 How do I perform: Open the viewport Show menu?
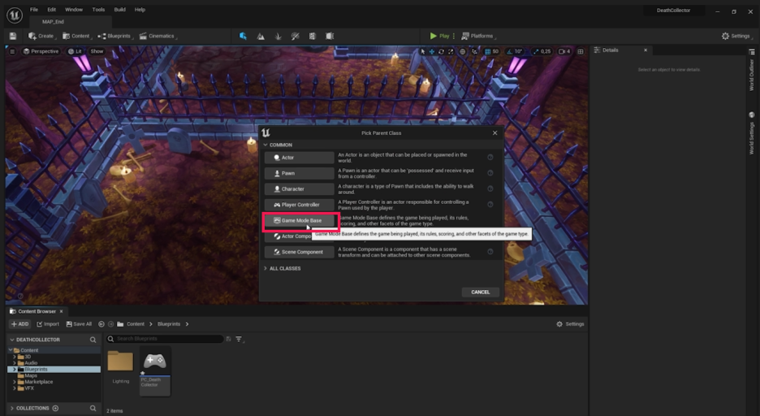97,51
